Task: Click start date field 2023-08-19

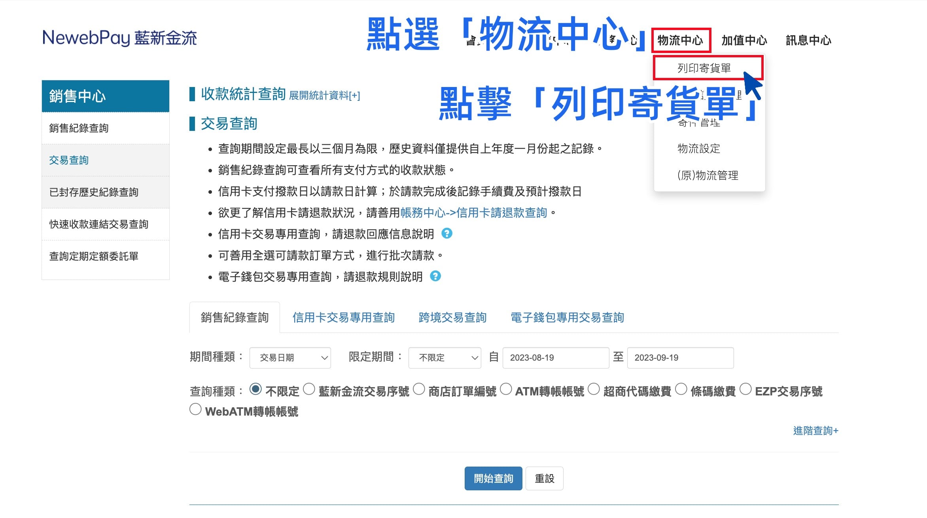Action: (556, 358)
